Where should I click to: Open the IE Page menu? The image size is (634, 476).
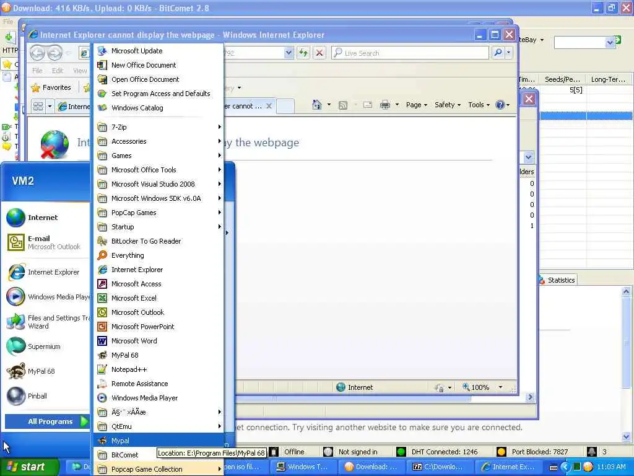pyautogui.click(x=416, y=105)
